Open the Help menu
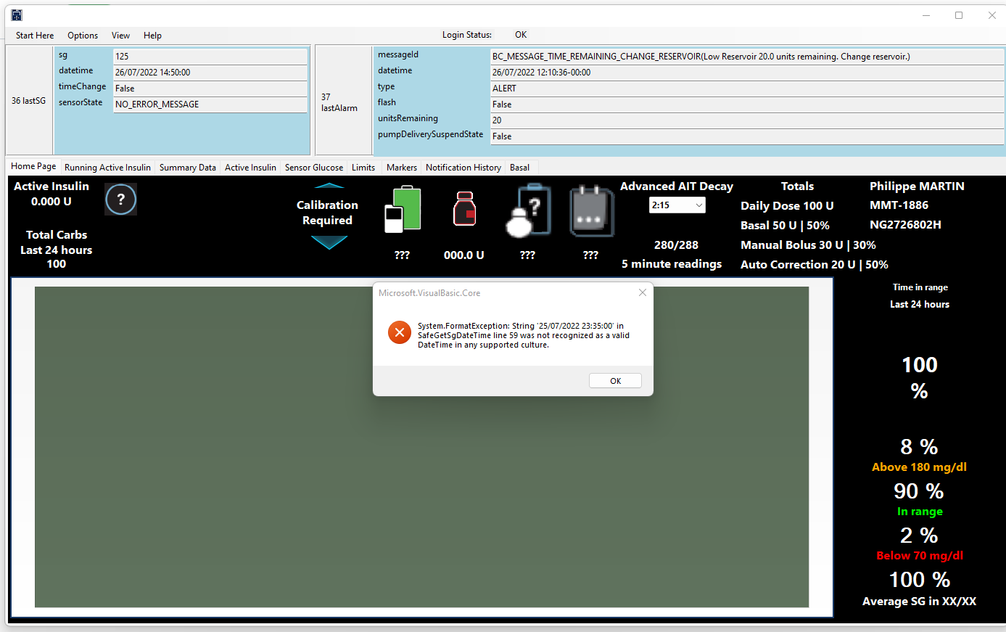The width and height of the screenshot is (1006, 632). click(152, 35)
